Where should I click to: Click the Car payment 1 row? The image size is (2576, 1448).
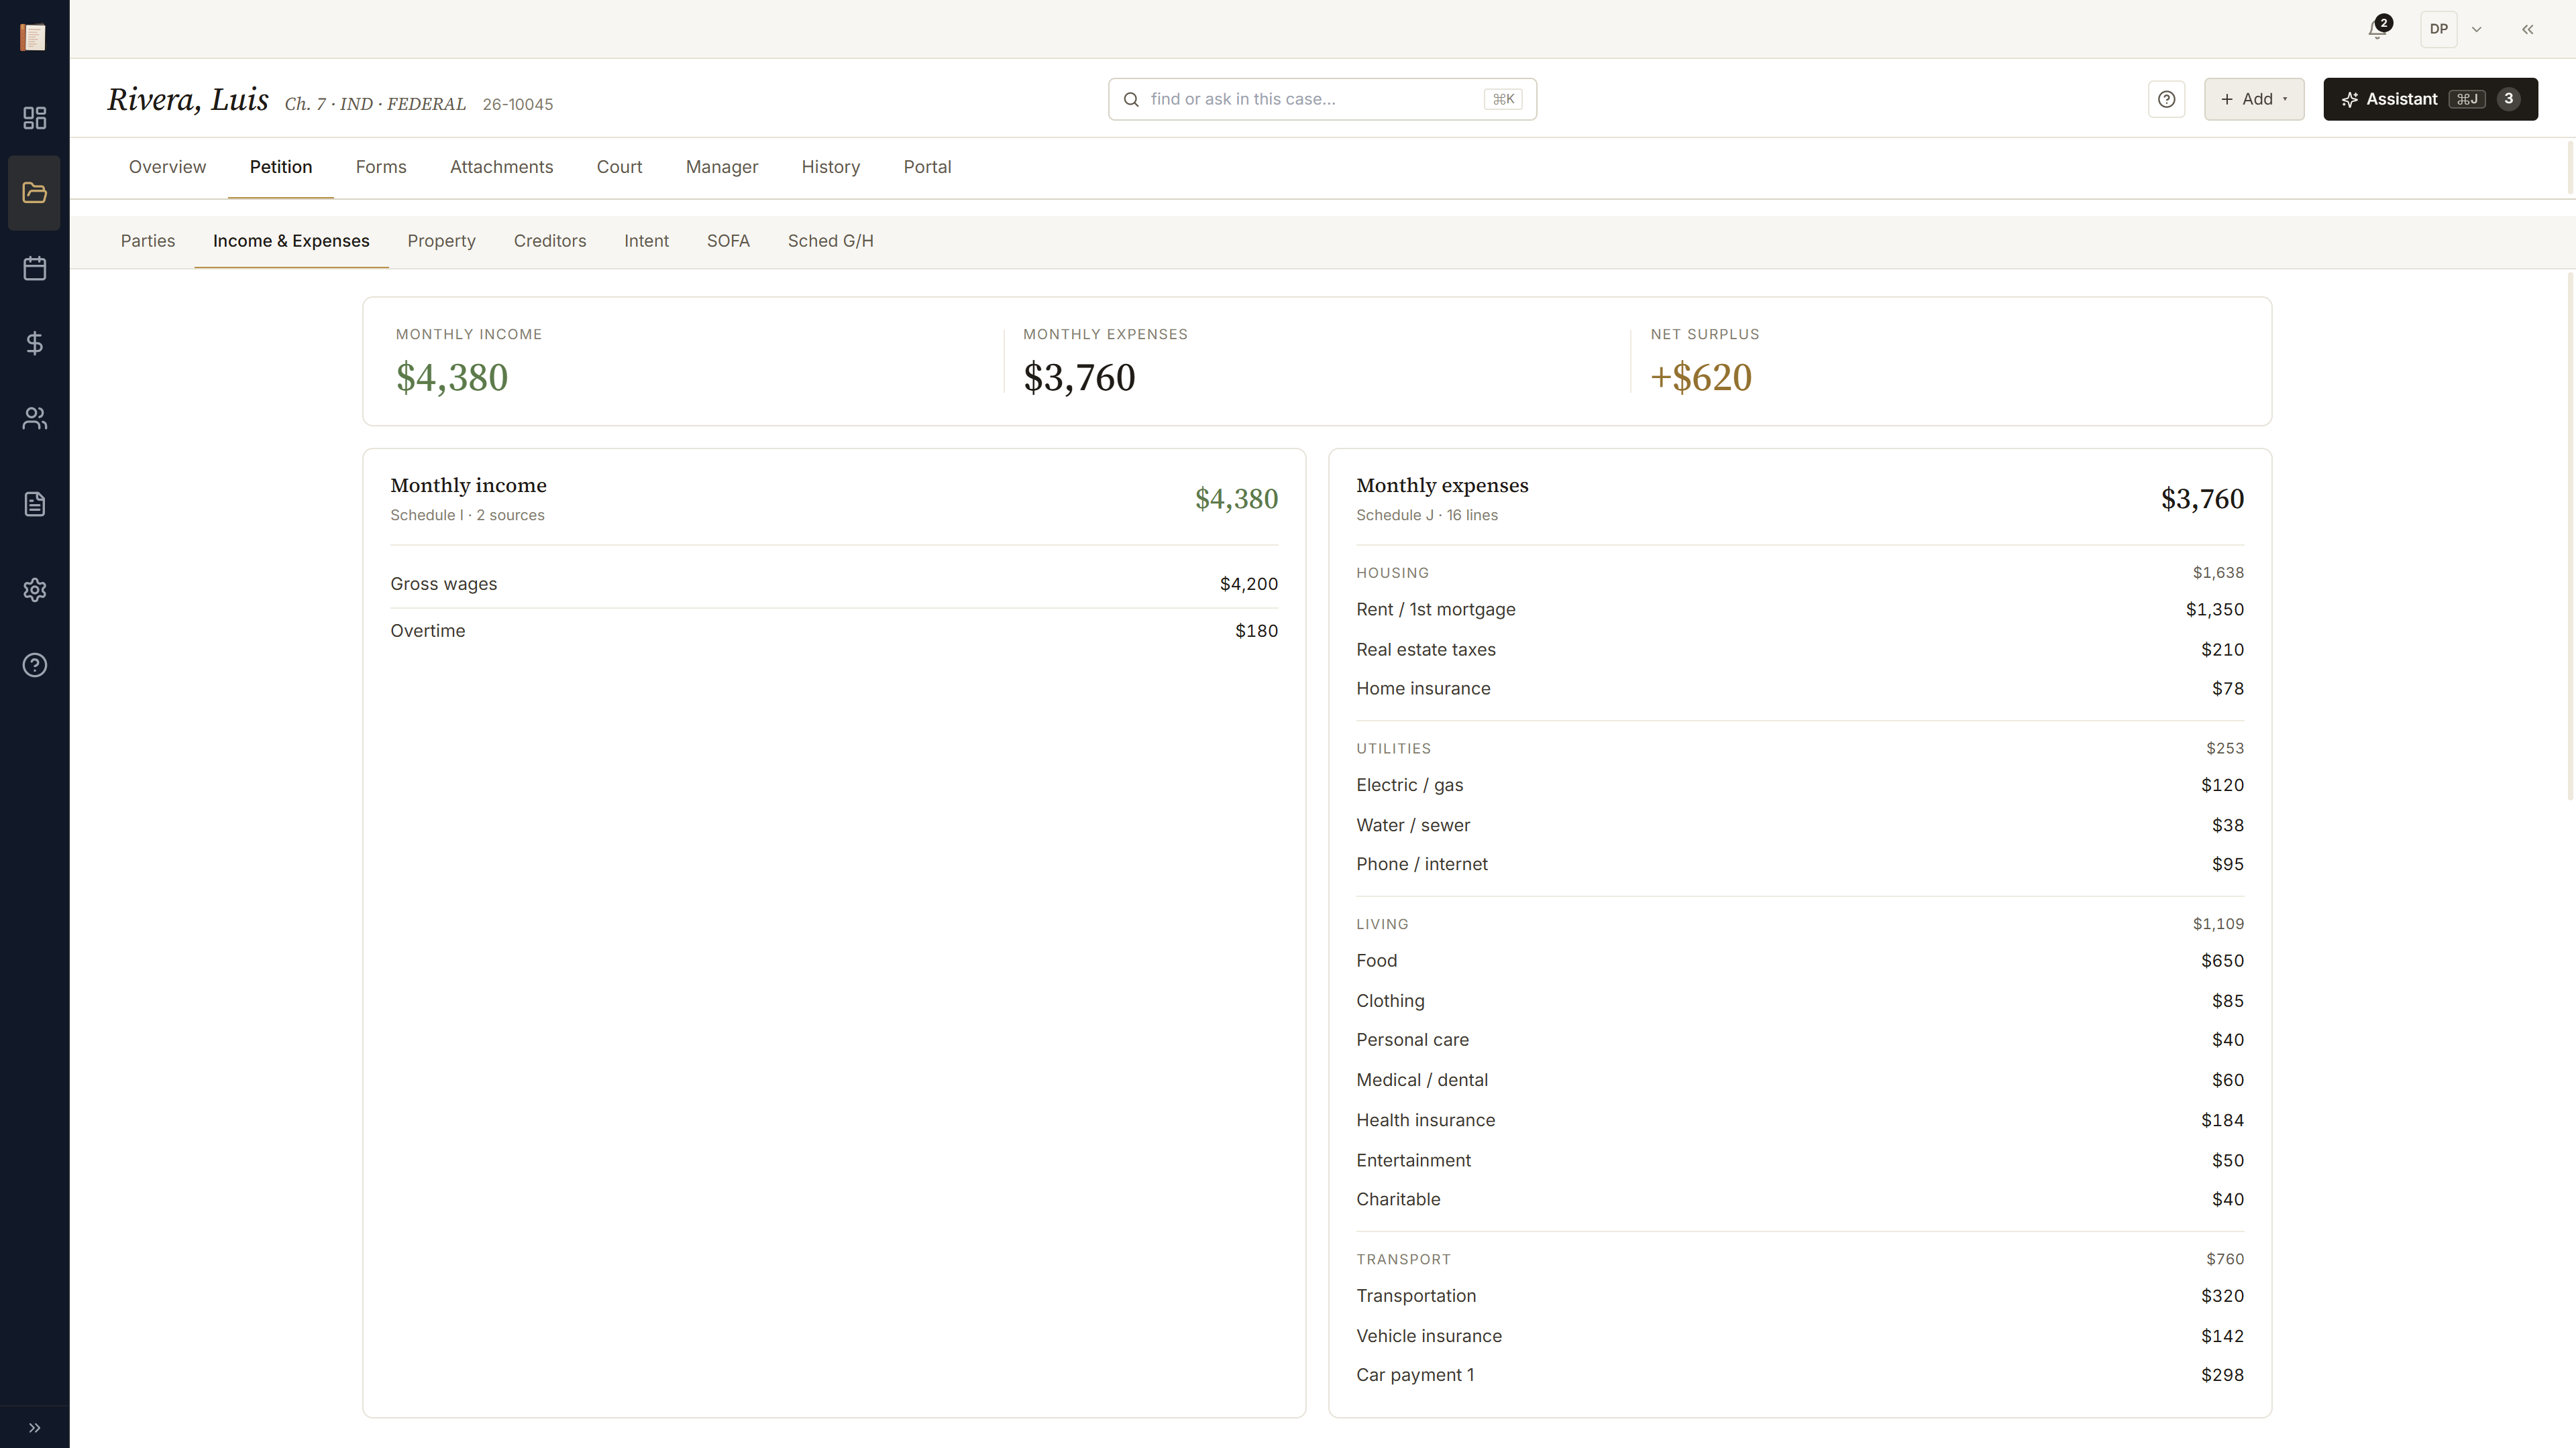coord(1799,1375)
